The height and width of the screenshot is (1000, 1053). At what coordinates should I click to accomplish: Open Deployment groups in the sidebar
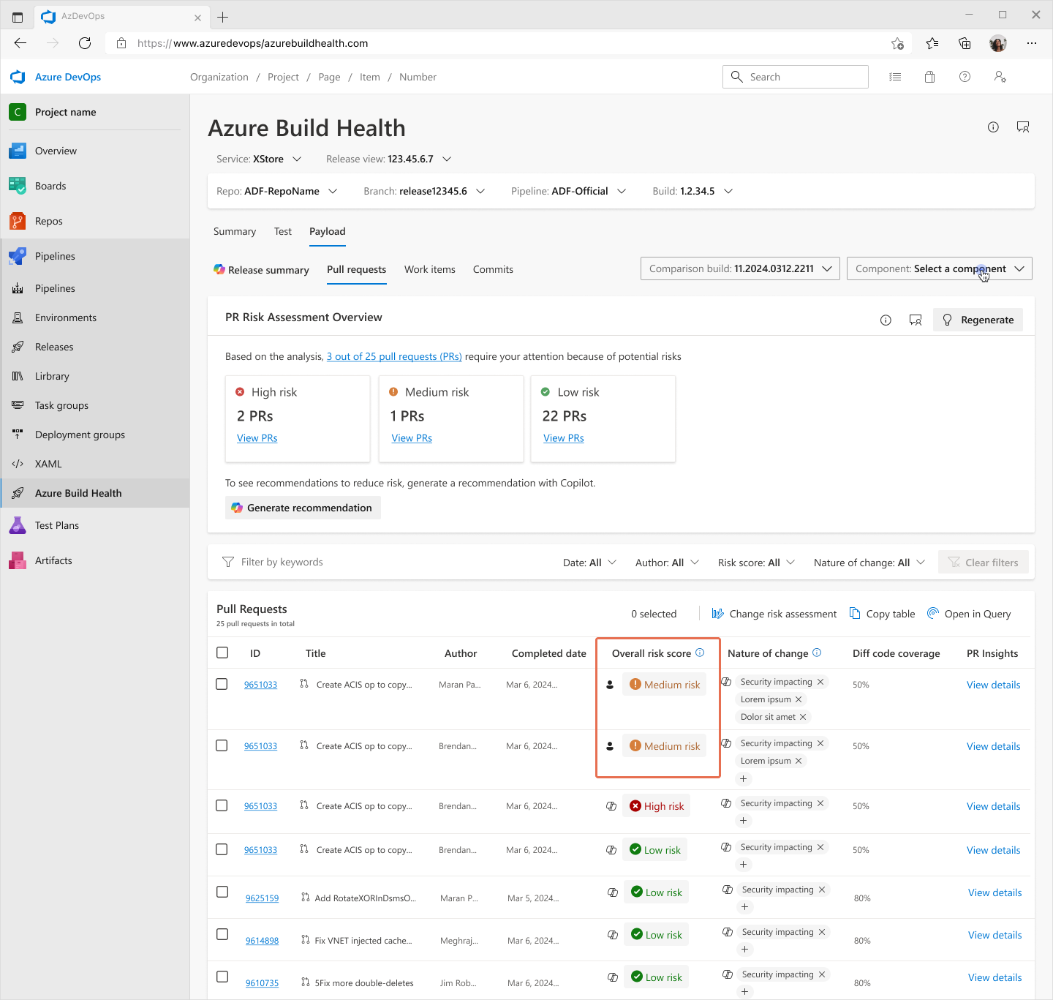coord(95,435)
